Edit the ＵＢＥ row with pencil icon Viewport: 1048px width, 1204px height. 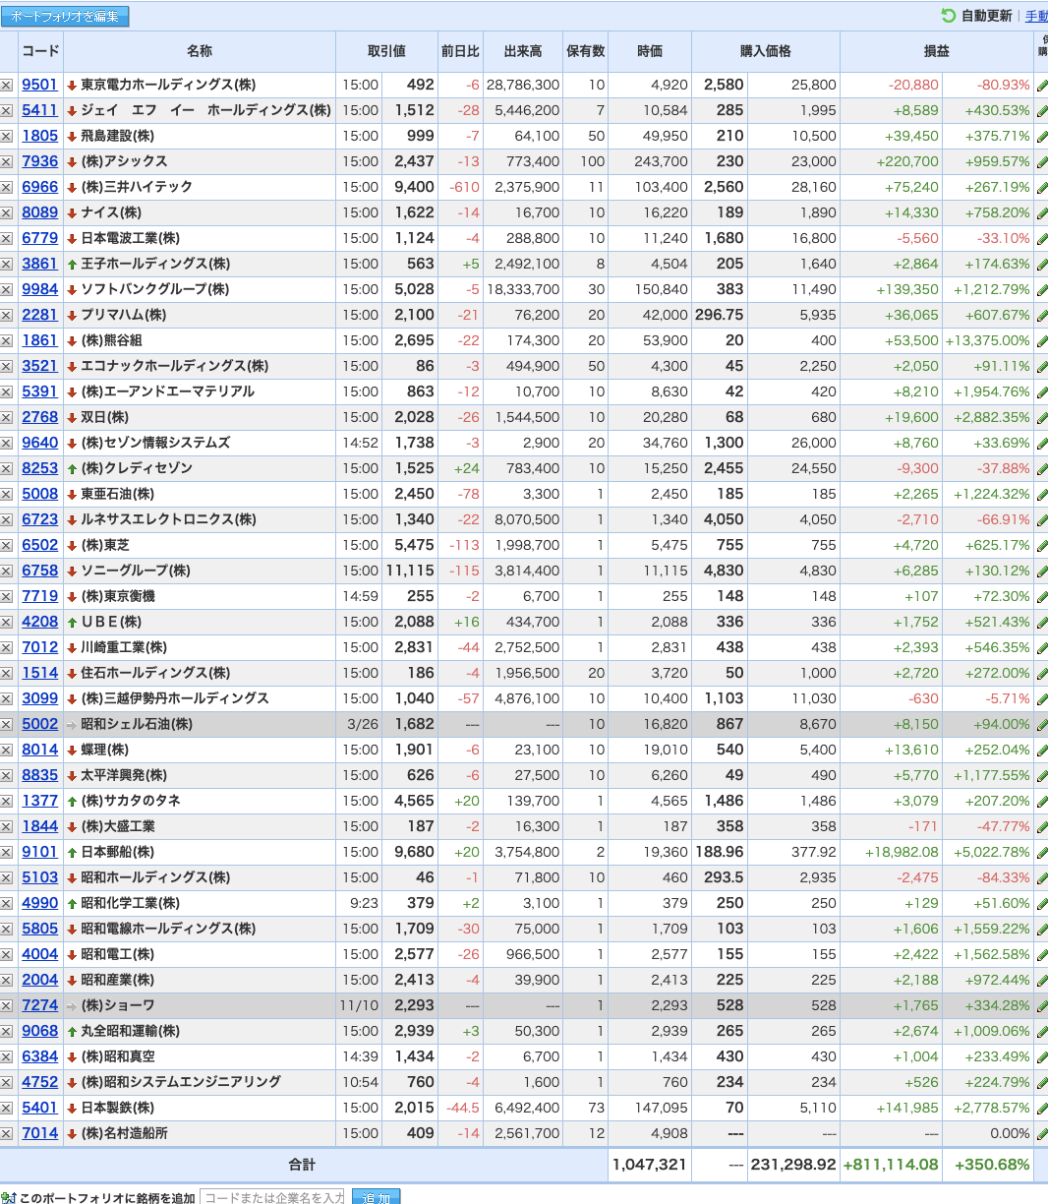click(x=1042, y=623)
